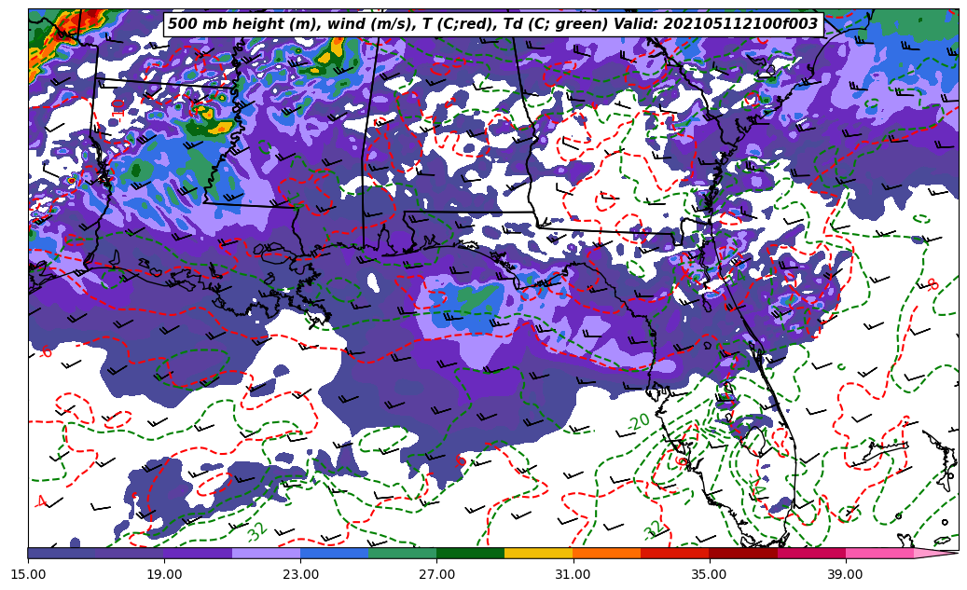The image size is (967, 590).
Task: Click the green -32 contour label at bottom left
Action: pyautogui.click(x=256, y=532)
